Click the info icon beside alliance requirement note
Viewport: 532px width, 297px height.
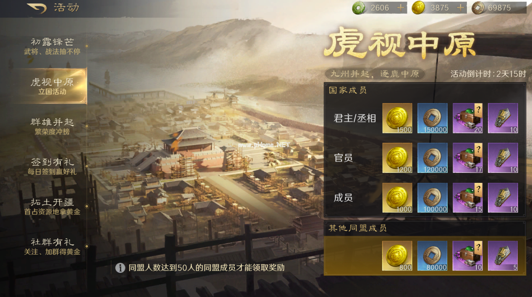120,268
